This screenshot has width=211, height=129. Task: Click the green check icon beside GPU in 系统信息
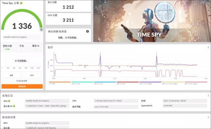tap(9, 101)
